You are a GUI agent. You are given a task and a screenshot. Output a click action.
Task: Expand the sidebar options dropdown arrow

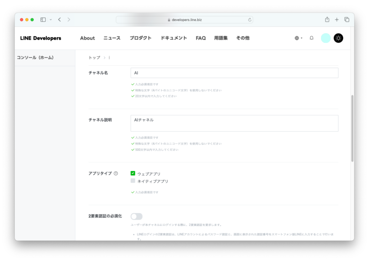click(51, 19)
